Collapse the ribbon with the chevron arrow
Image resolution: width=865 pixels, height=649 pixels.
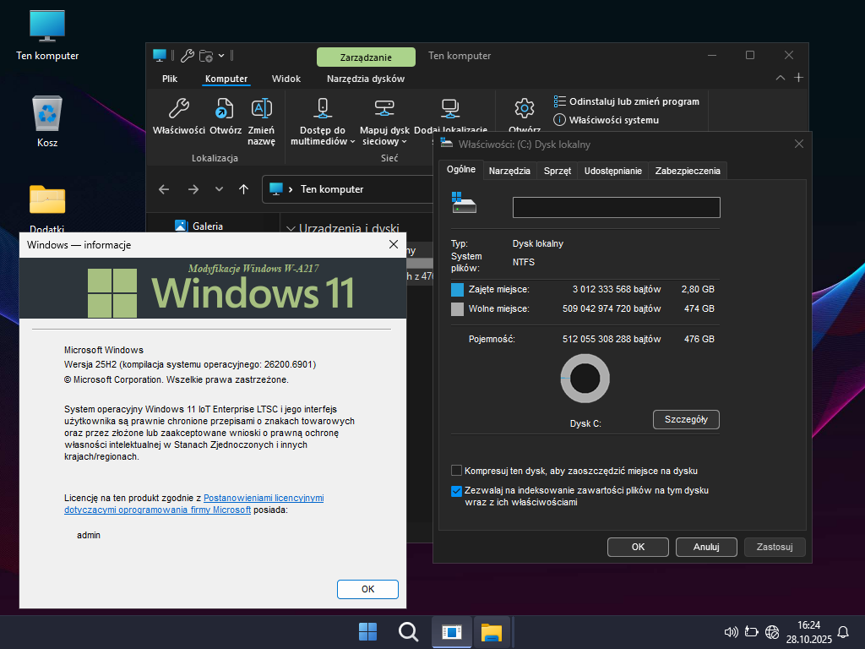pos(781,78)
